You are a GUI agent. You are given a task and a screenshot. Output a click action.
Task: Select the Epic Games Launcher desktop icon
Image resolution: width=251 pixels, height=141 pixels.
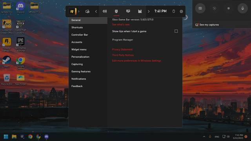click(x=20, y=45)
